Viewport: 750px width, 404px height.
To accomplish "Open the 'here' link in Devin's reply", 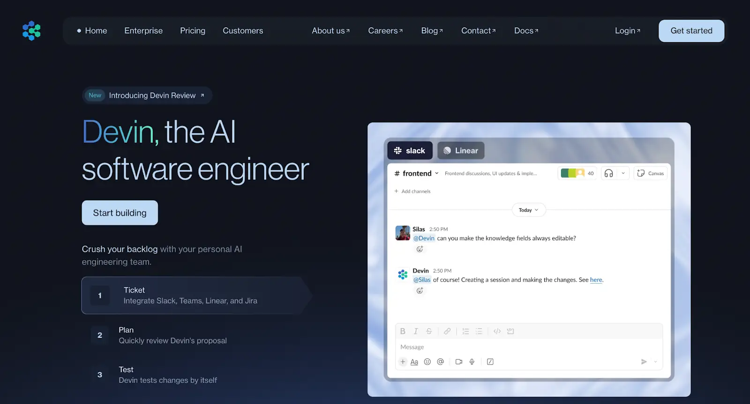I will 596,280.
